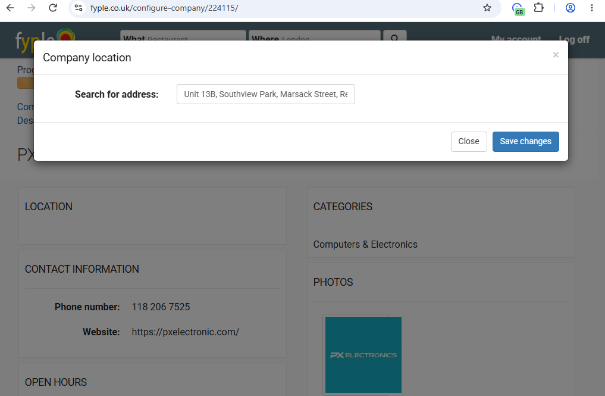605x396 pixels.
Task: Bookmark this page with star icon
Action: coord(487,8)
